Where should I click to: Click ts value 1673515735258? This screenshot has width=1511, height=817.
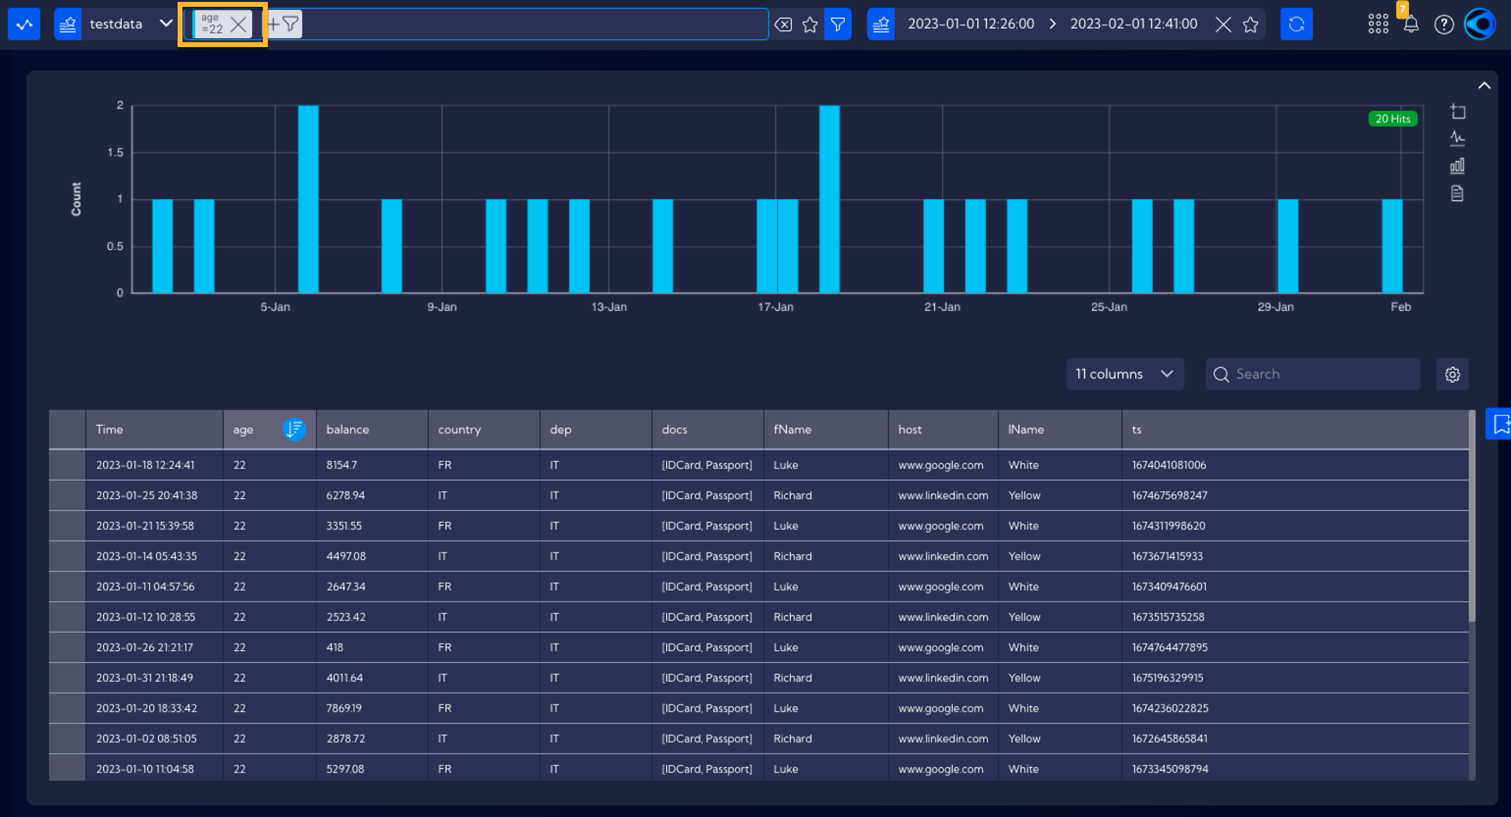[1168, 617]
